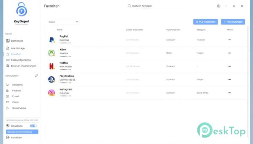The height and width of the screenshot is (144, 253).
Task: Click the card icon beside Cards
Action: (x=7, y=102)
